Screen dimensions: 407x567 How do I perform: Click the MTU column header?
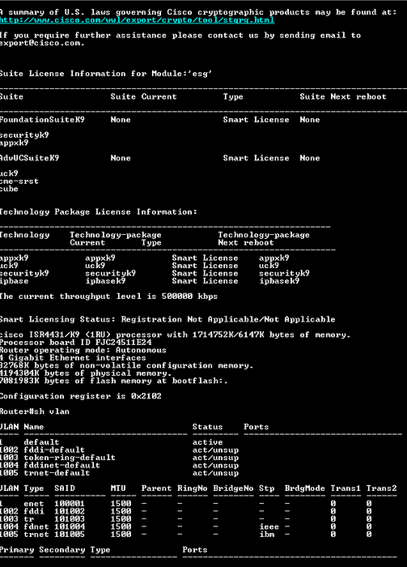tap(118, 488)
